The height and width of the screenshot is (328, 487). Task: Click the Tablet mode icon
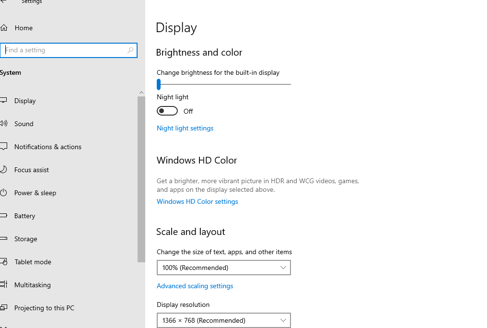4,262
